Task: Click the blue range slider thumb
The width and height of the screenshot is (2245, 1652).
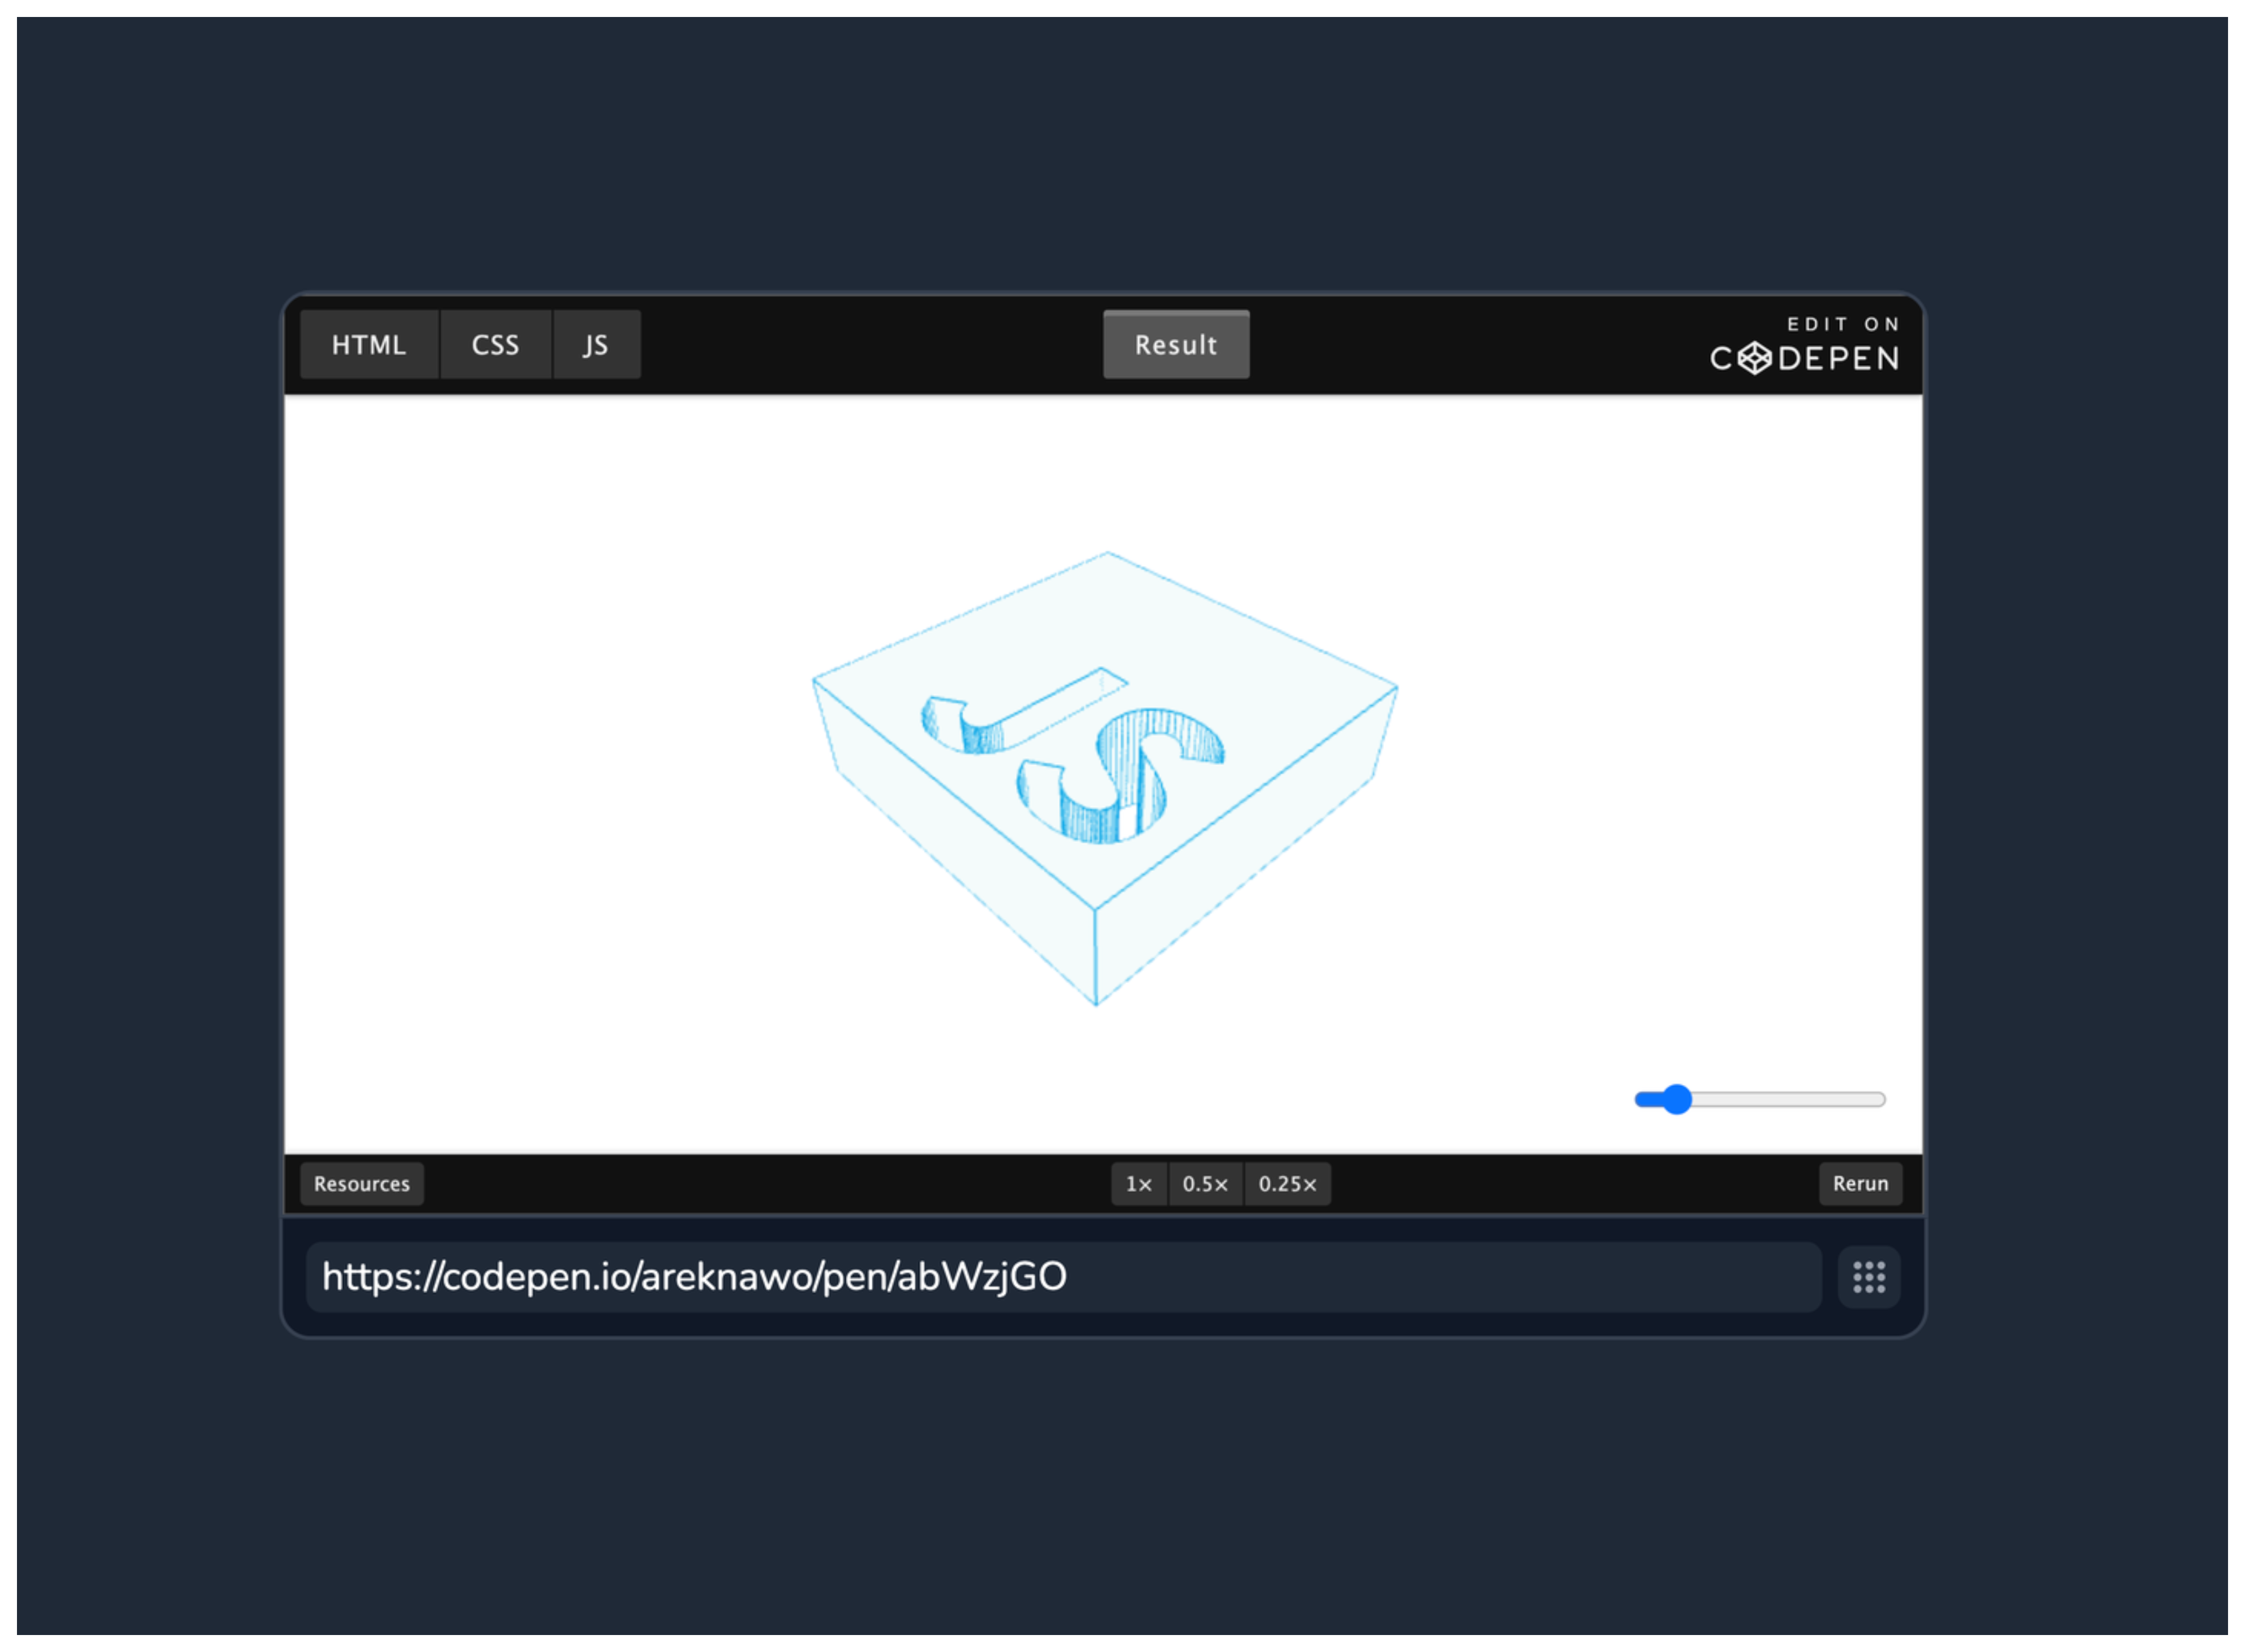Action: tap(1677, 1100)
